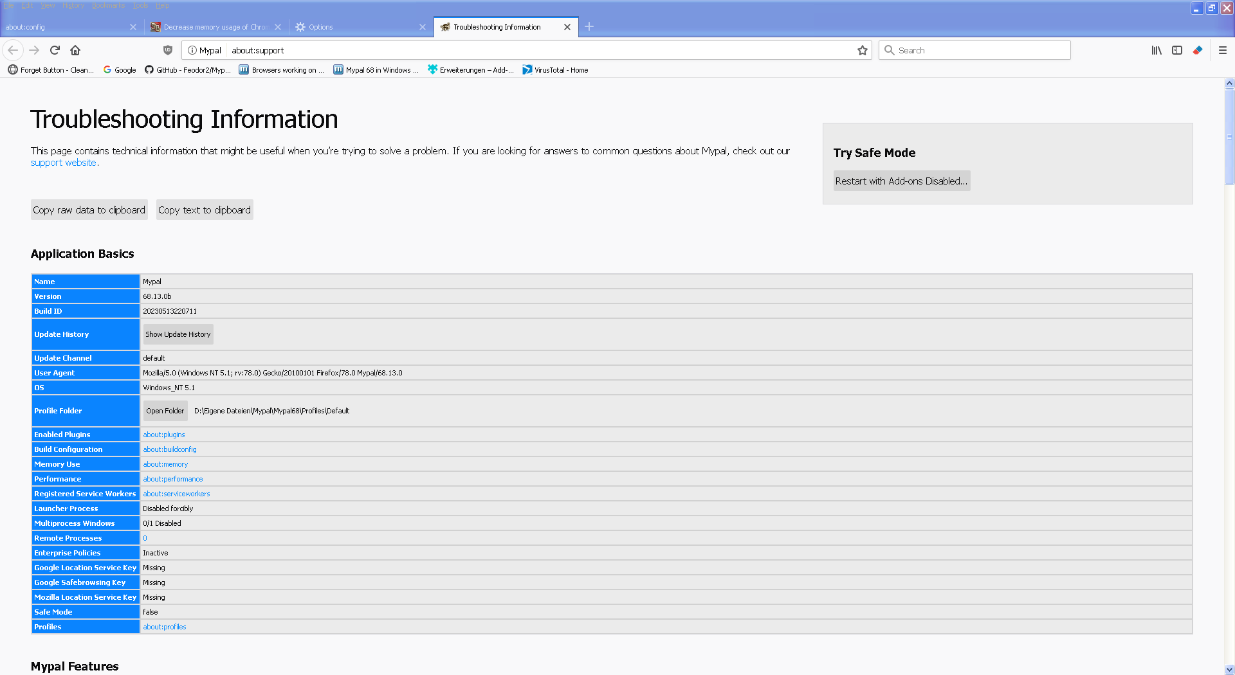Click the Remote Processes value 0
The height and width of the screenshot is (675, 1235).
(x=145, y=538)
